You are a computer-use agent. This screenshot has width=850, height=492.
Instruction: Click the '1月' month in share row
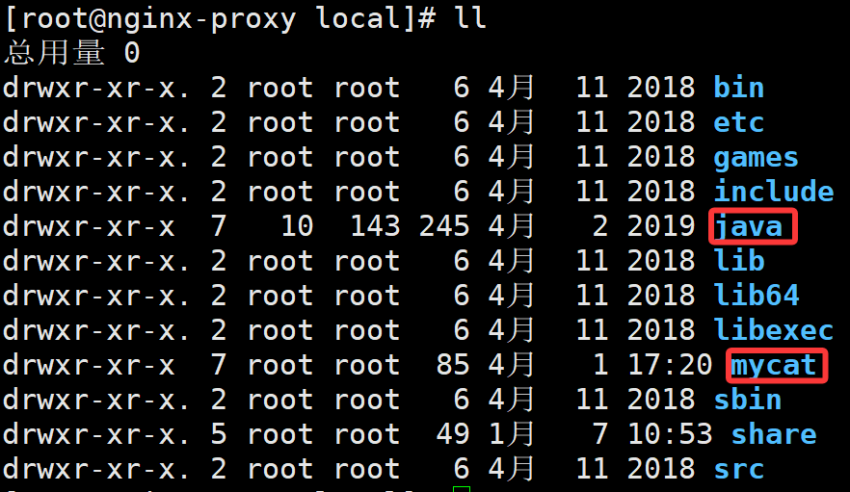[x=511, y=434]
